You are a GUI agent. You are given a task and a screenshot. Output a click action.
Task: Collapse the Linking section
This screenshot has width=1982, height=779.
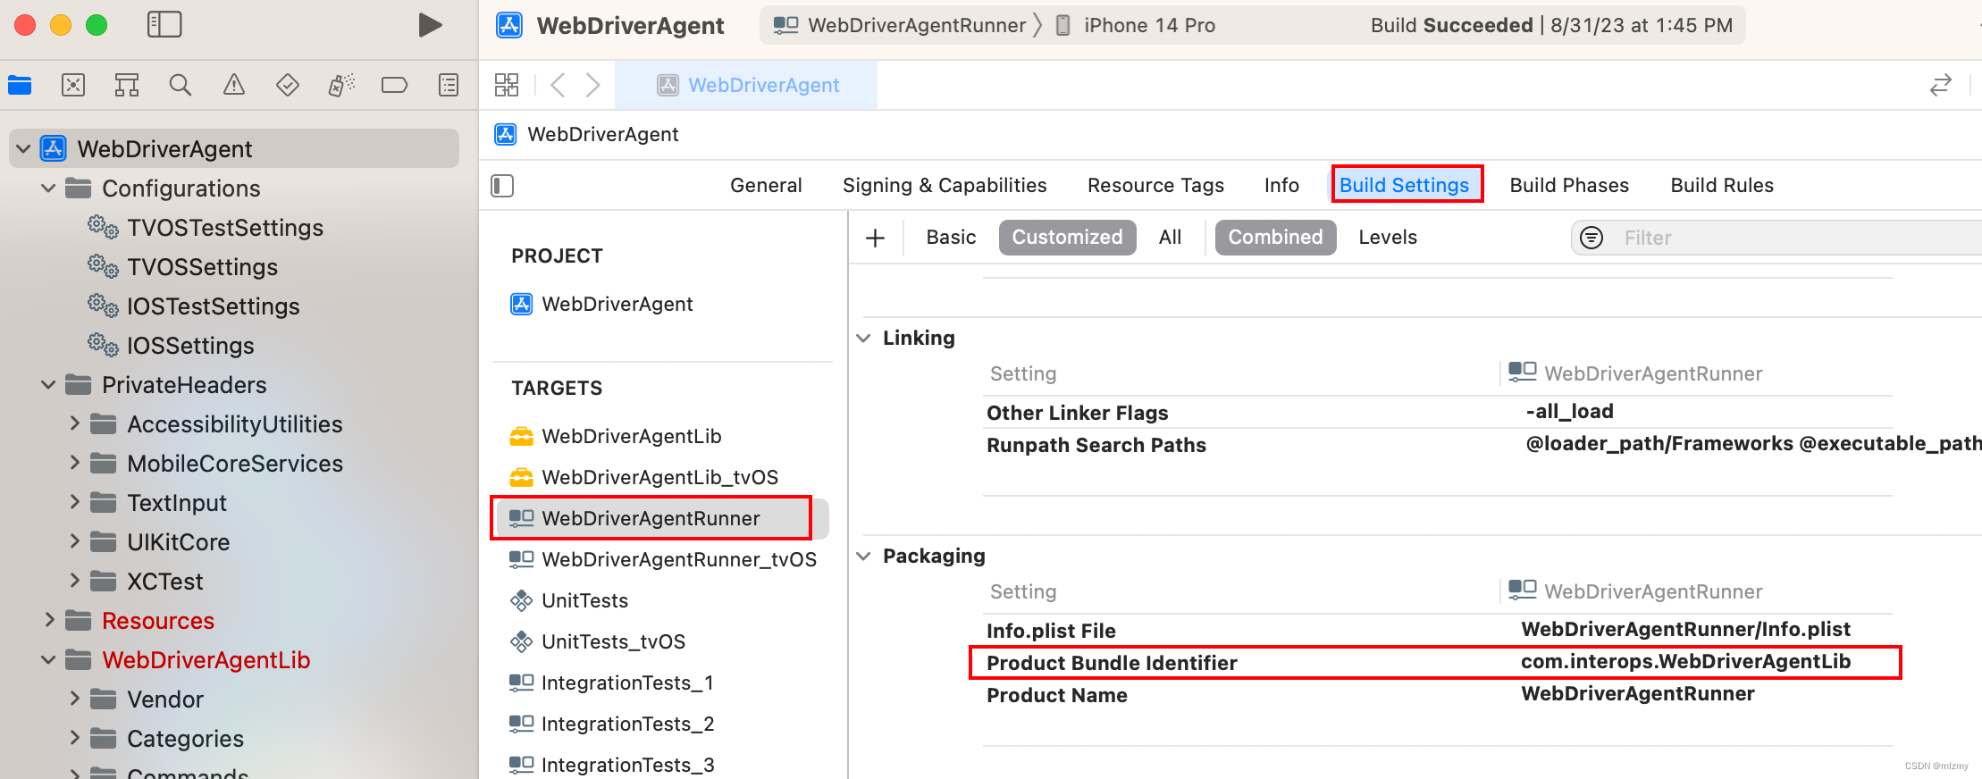tap(863, 338)
